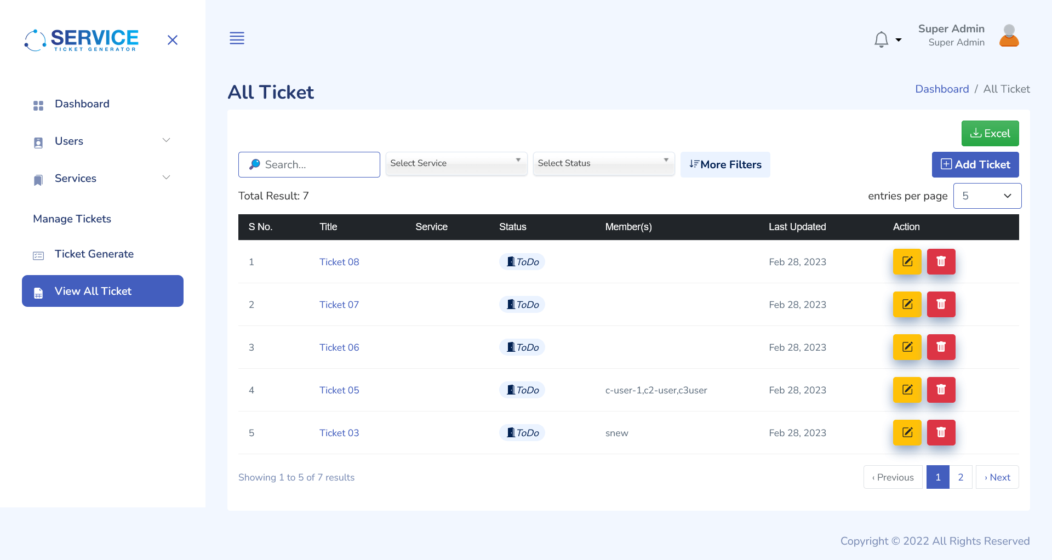Open the notification dropdown caret

click(x=899, y=39)
